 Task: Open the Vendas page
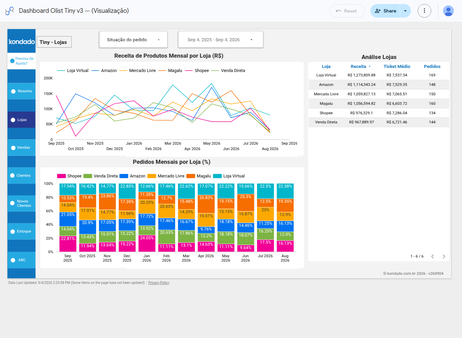(x=22, y=148)
